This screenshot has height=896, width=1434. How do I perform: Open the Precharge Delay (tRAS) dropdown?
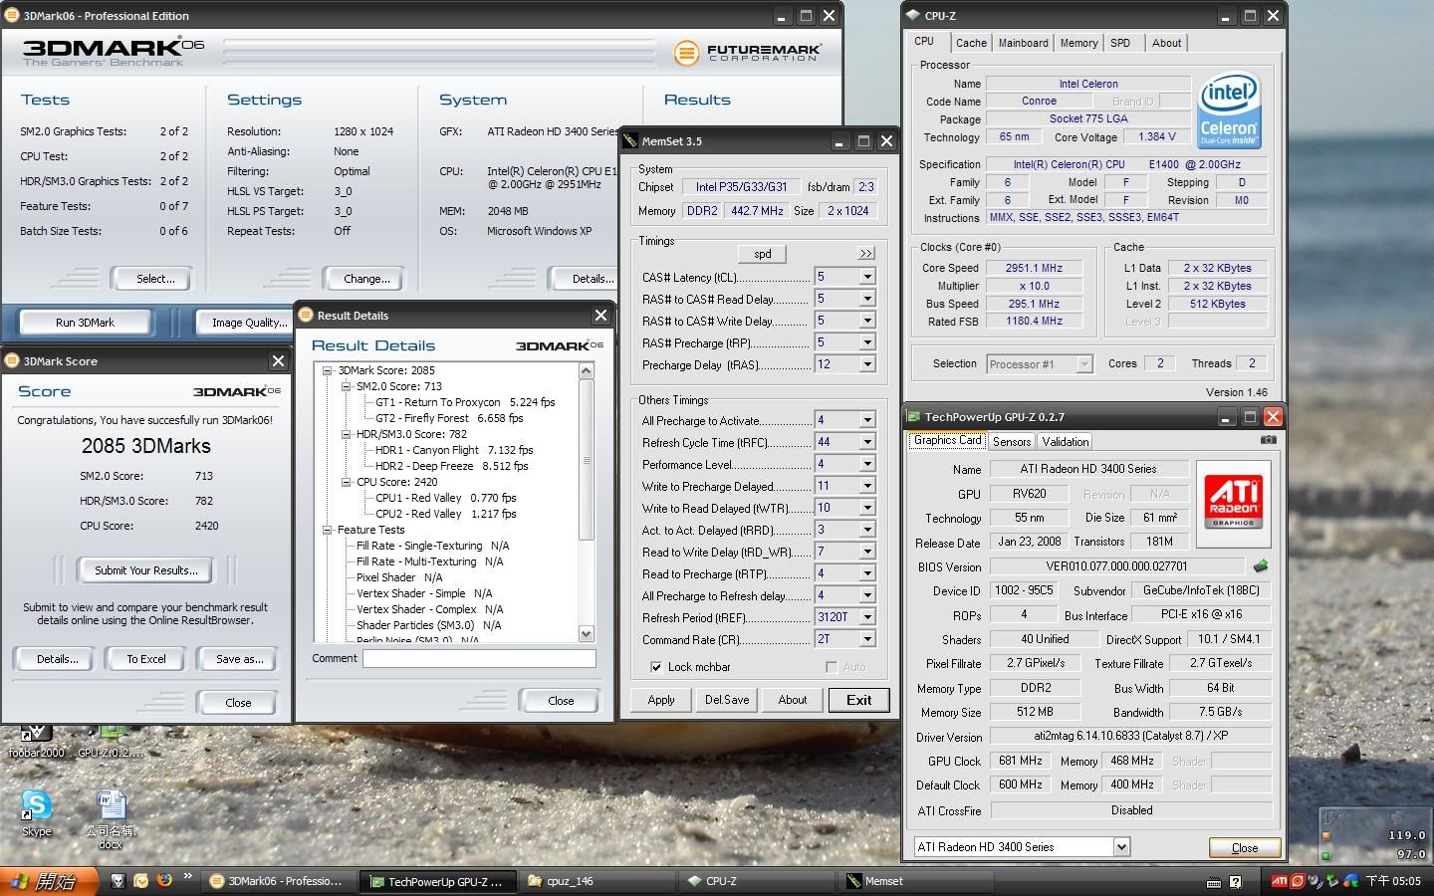867,364
